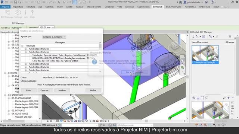The width and height of the screenshot is (239, 134).
Task: Click the viewpoint snapshot thumbnail in BCF panel
Action: (x=211, y=110)
